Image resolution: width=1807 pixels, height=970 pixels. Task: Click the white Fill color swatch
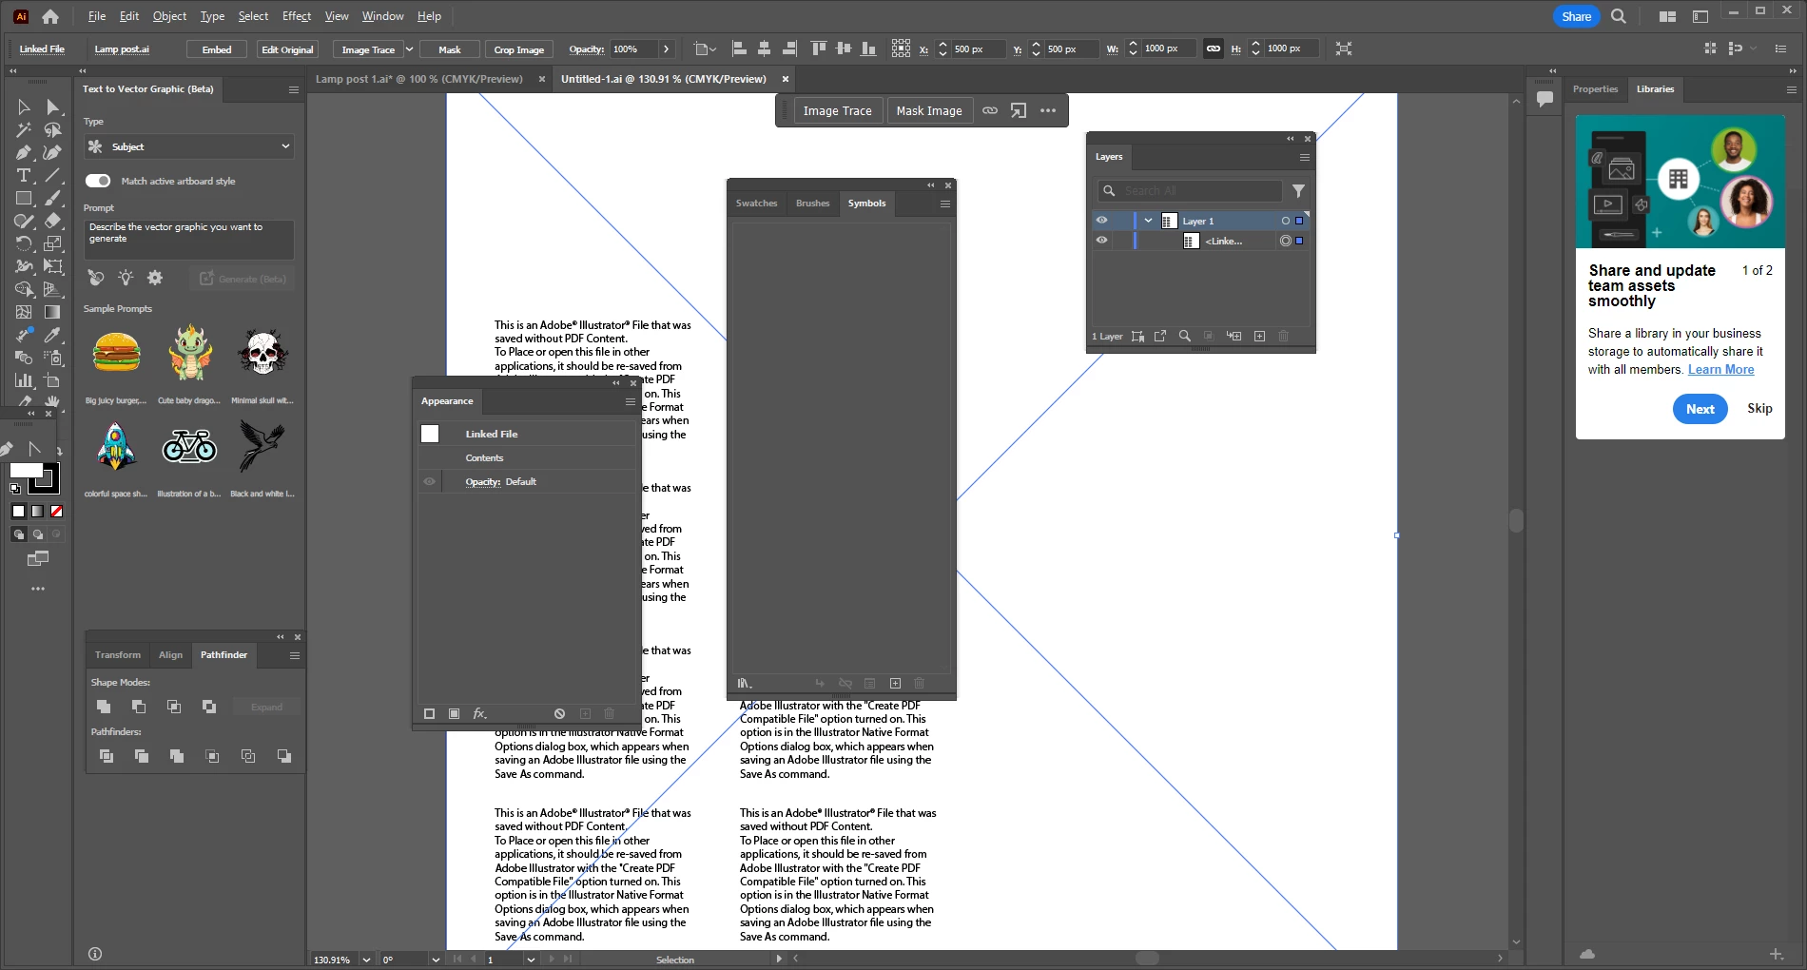tap(25, 472)
